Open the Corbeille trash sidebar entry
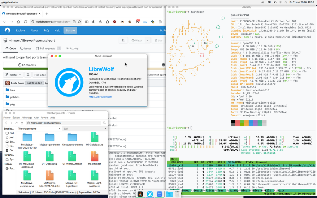This screenshot has width=317, height=198. [10, 150]
